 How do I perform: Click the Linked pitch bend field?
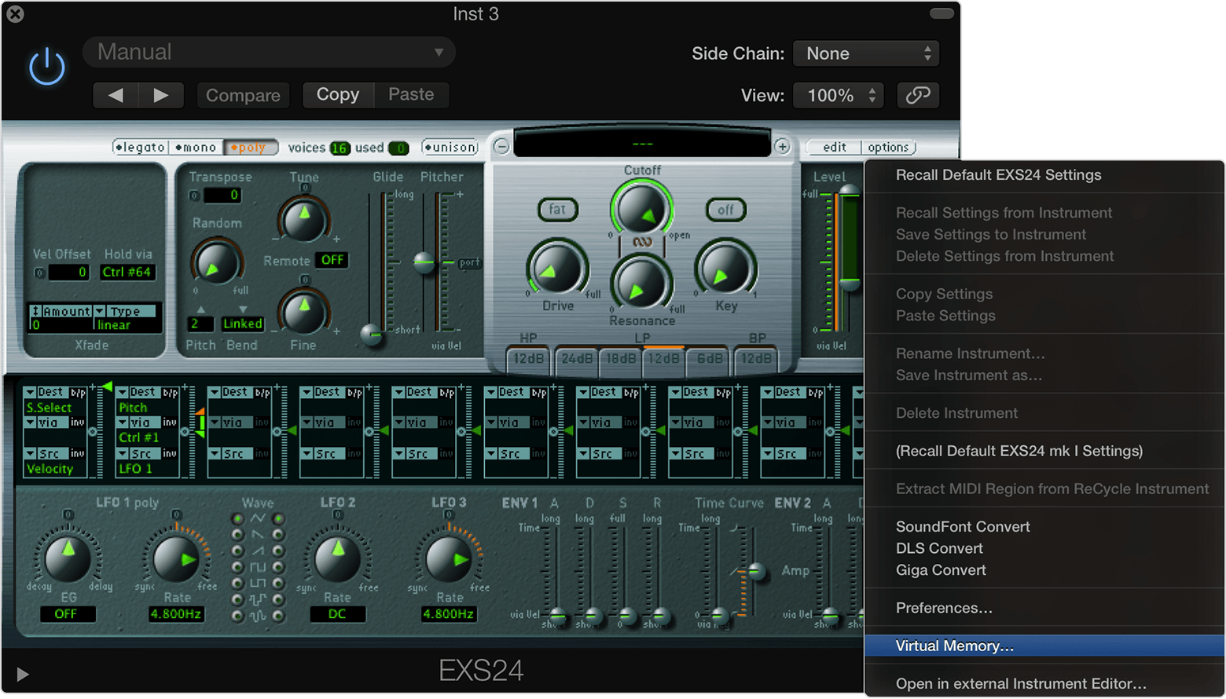(x=242, y=324)
